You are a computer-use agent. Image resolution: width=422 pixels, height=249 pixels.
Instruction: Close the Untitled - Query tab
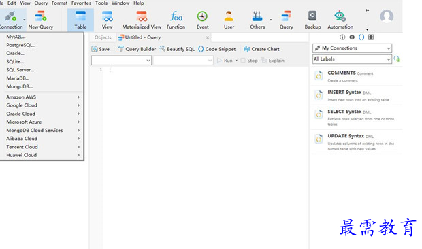coord(208,38)
